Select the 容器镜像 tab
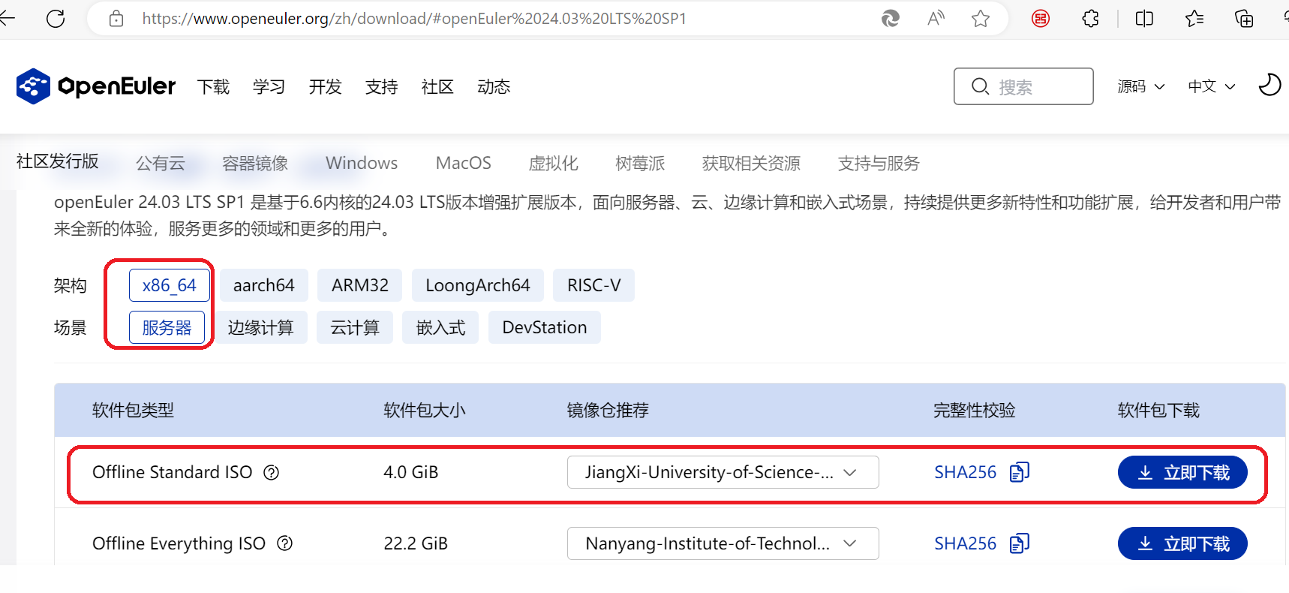The height and width of the screenshot is (593, 1289). click(x=255, y=163)
